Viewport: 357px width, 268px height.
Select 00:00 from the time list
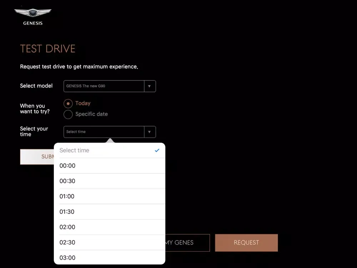click(x=110, y=166)
